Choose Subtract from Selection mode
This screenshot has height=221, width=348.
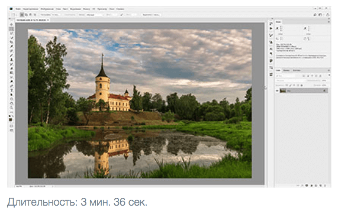coord(31,15)
